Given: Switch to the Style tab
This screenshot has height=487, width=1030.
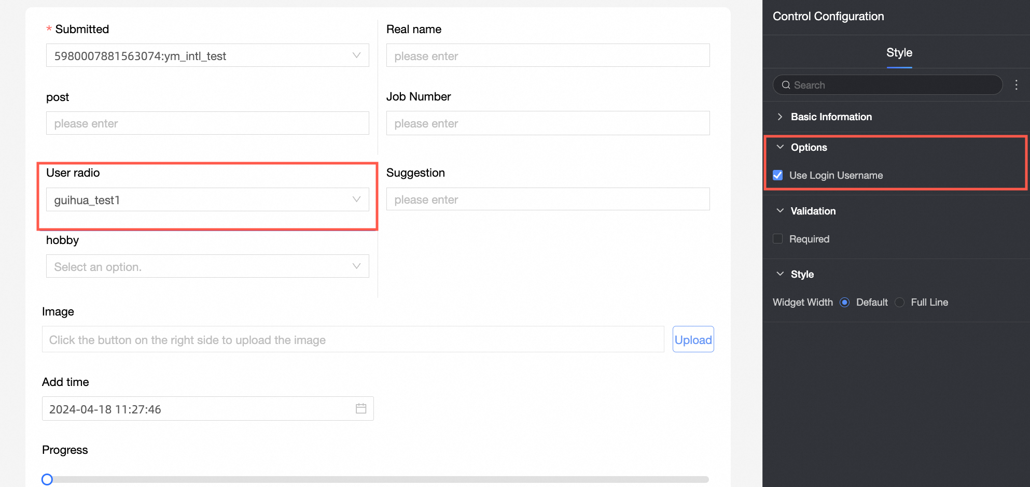Looking at the screenshot, I should pos(899,53).
